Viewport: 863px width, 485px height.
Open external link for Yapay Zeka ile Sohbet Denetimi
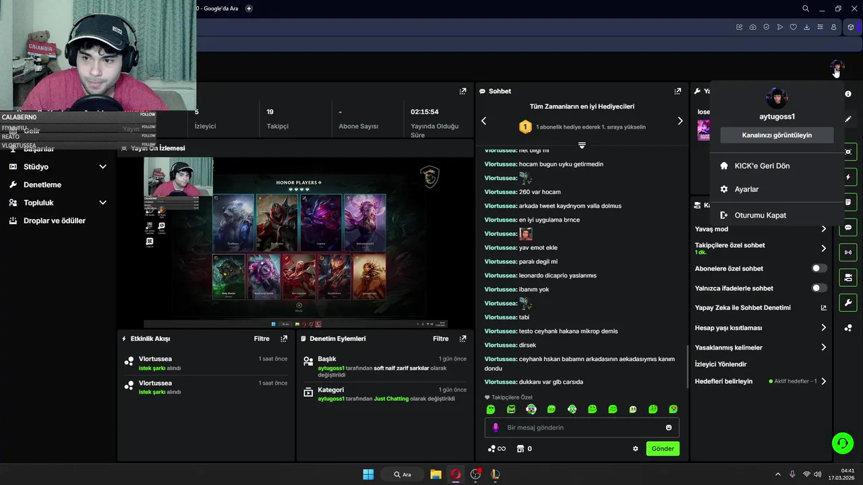(823, 308)
